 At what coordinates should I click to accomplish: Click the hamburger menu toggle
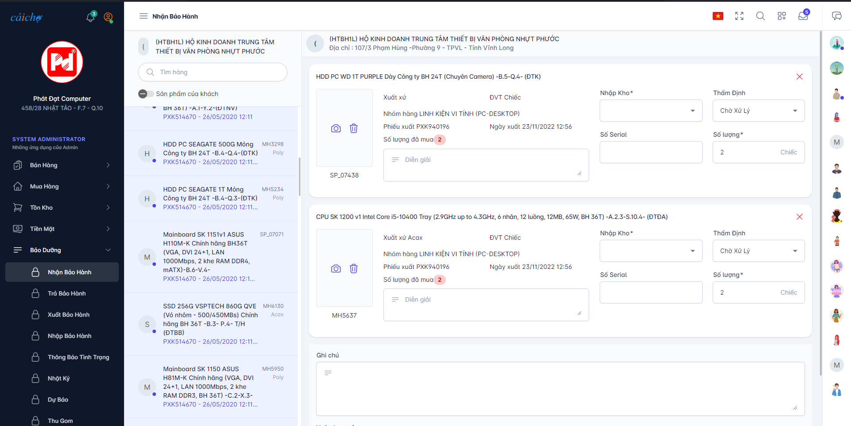click(144, 16)
